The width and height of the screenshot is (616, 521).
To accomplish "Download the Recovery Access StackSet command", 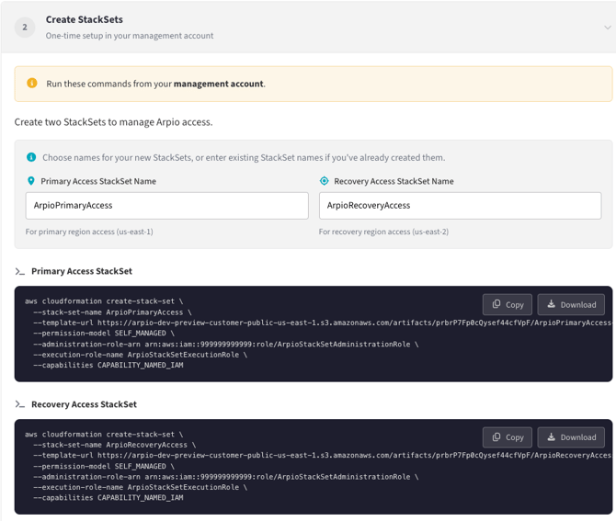I will (571, 437).
